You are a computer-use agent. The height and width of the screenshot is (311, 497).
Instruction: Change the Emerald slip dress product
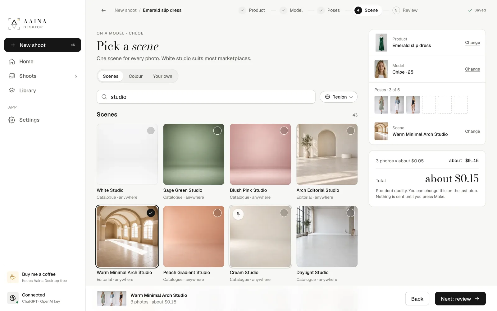tap(472, 43)
